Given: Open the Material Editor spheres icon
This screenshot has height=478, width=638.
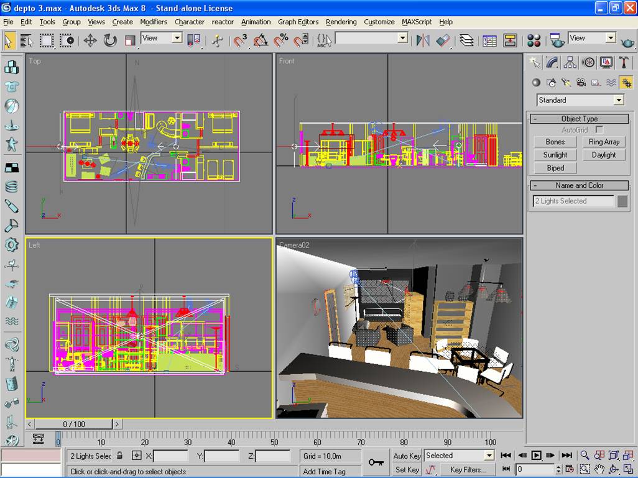Looking at the screenshot, I should pyautogui.click(x=534, y=40).
